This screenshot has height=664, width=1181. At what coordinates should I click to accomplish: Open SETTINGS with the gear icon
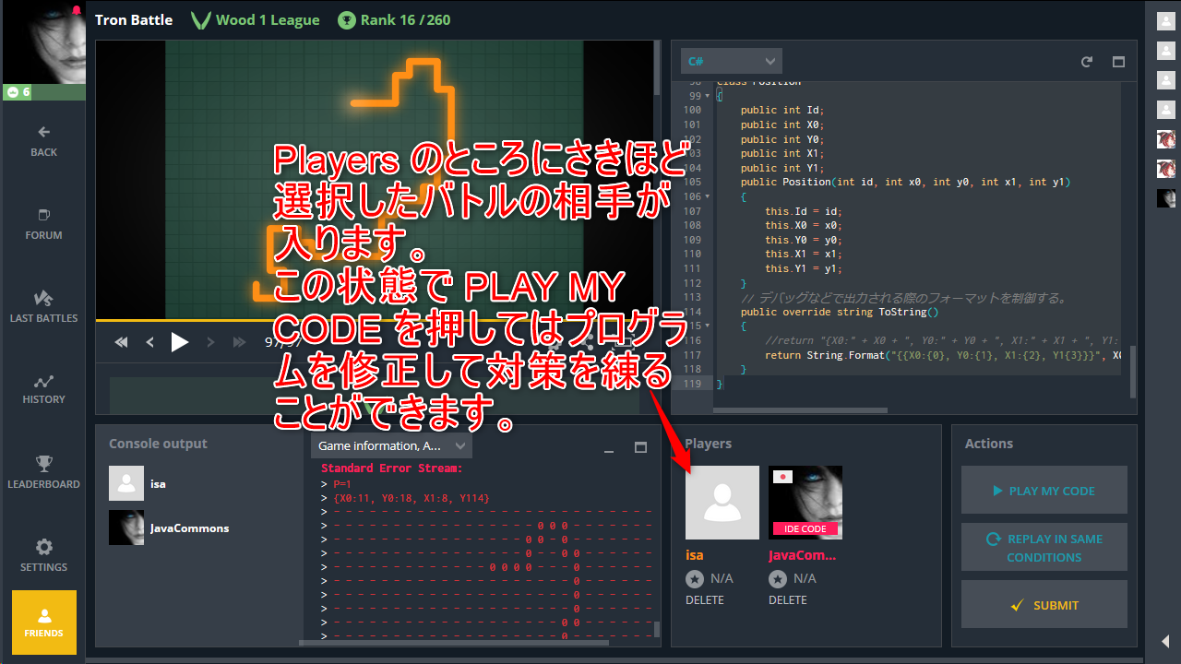[43, 555]
